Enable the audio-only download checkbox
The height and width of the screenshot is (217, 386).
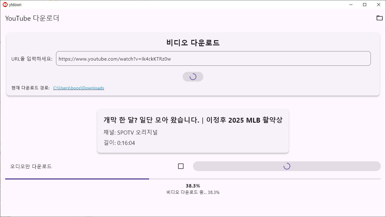181,166
